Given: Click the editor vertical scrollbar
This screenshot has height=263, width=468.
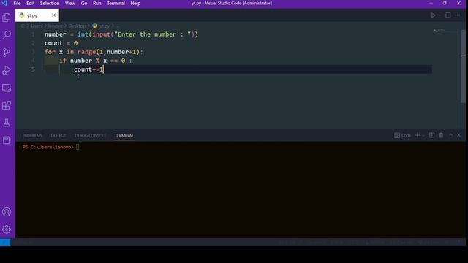Looking at the screenshot, I should (x=463, y=66).
